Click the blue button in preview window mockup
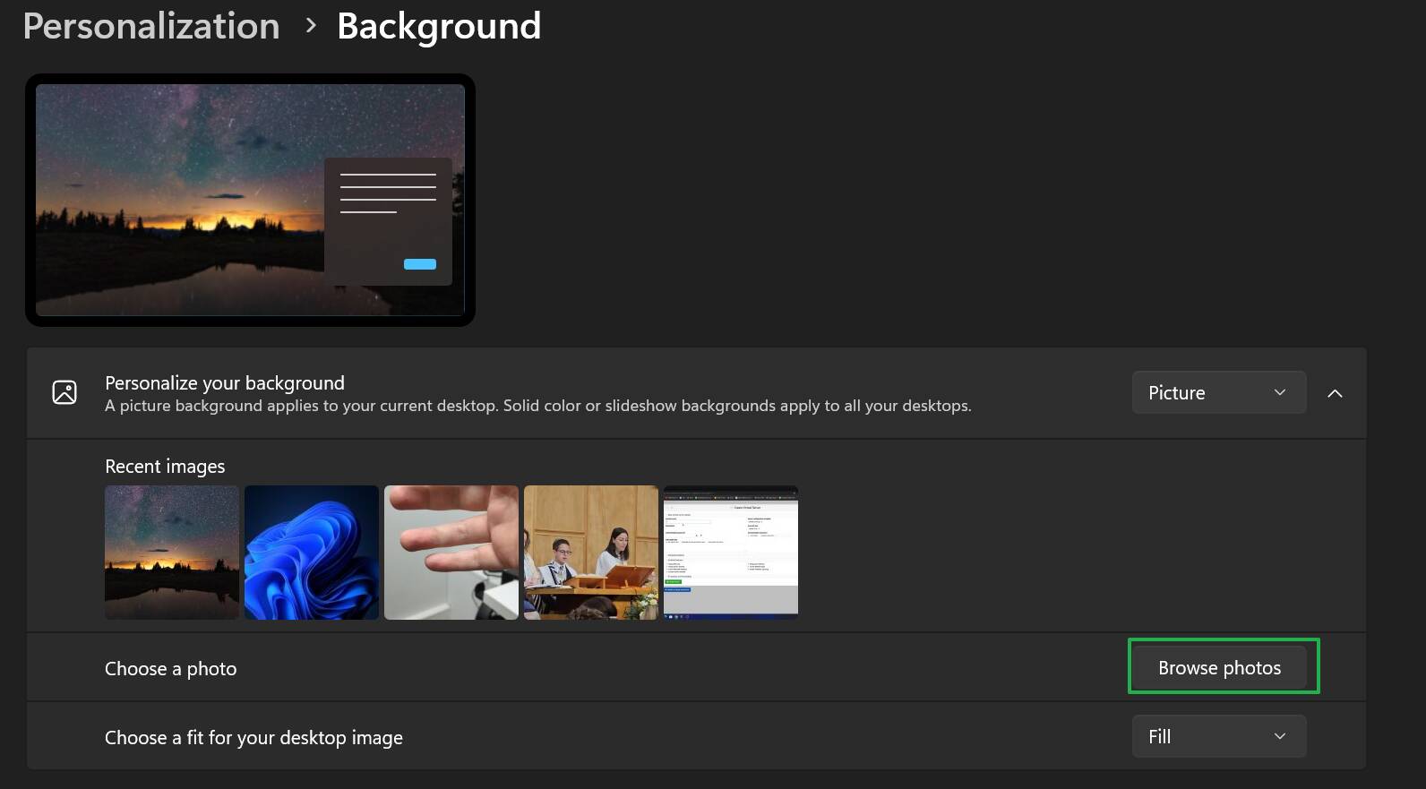The height and width of the screenshot is (789, 1426). tap(420, 264)
